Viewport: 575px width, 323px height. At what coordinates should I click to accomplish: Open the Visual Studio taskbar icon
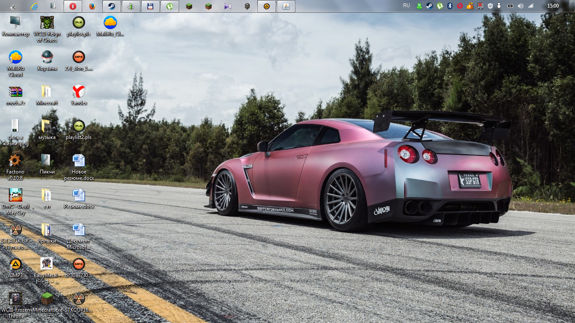(x=228, y=6)
